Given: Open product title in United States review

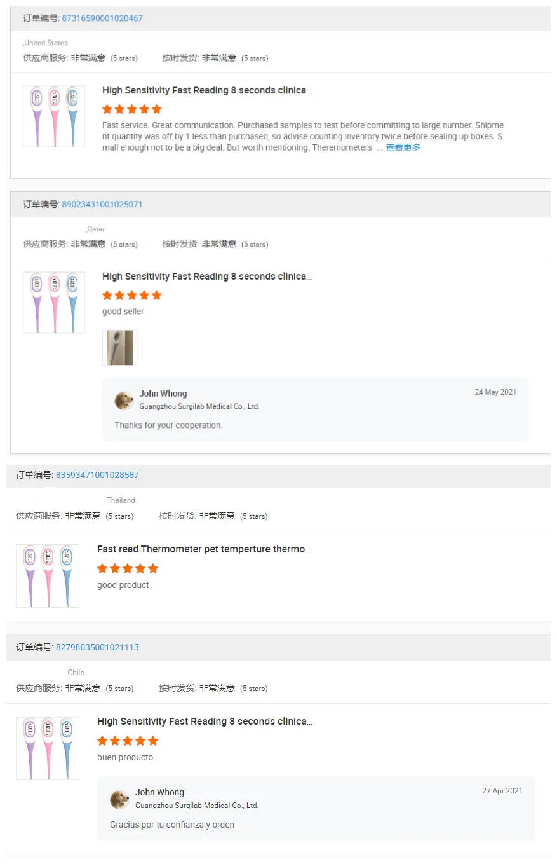Looking at the screenshot, I should [x=207, y=90].
